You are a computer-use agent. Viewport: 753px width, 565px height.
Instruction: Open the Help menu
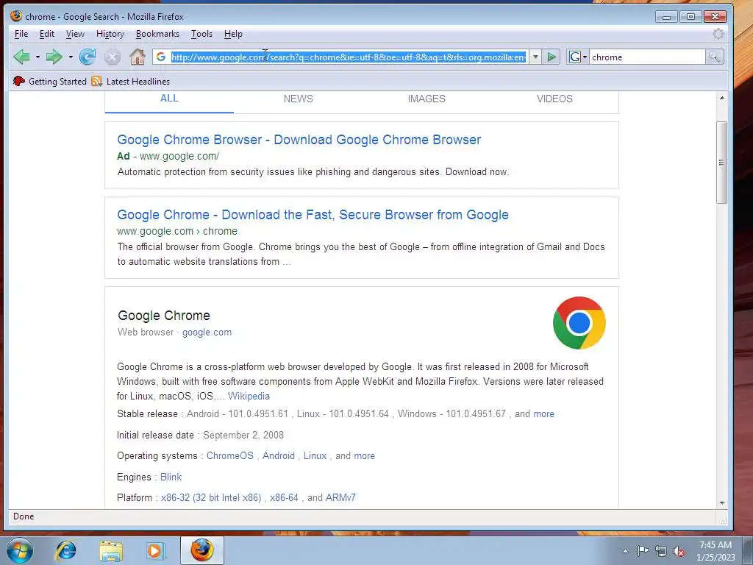click(x=233, y=34)
